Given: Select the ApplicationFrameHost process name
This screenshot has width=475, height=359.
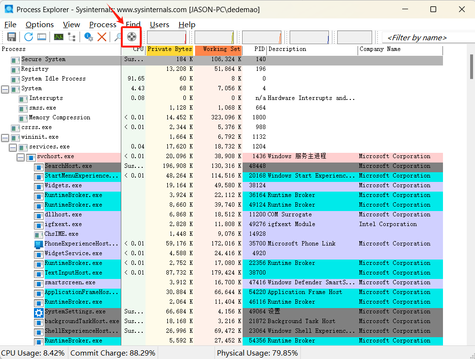Looking at the screenshot, I should (81, 292).
